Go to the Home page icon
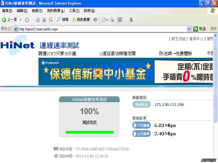Screen dimensions: 218x163 [51, 20]
